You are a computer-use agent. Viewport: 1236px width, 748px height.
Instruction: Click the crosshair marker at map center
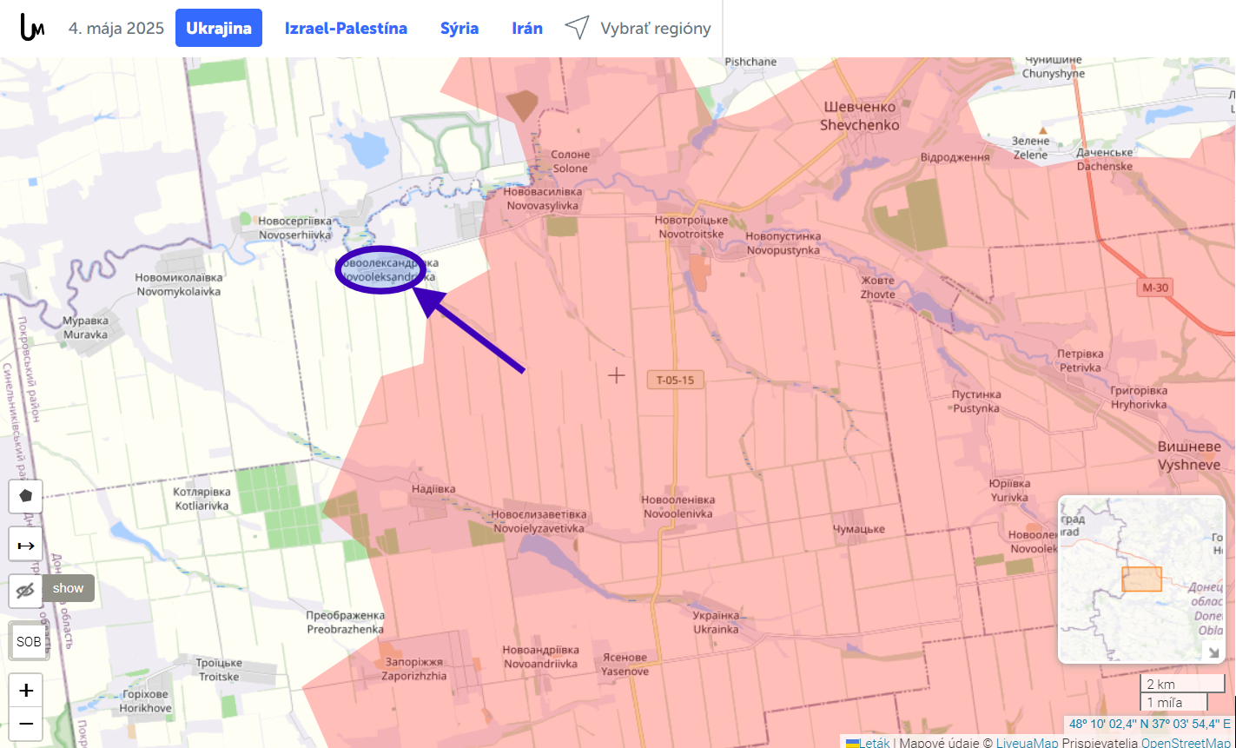coord(617,375)
